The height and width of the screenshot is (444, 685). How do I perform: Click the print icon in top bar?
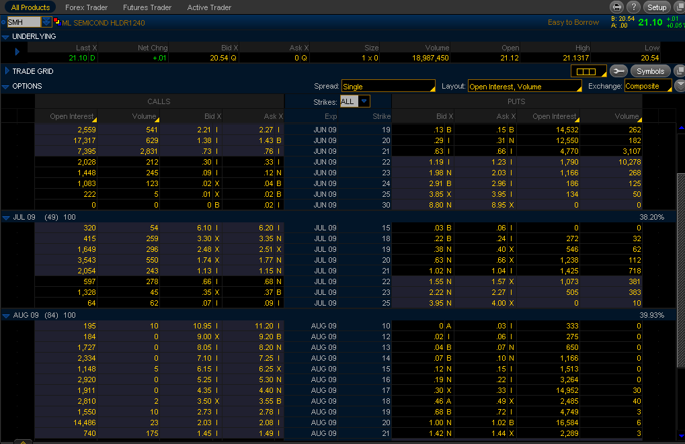(x=617, y=7)
